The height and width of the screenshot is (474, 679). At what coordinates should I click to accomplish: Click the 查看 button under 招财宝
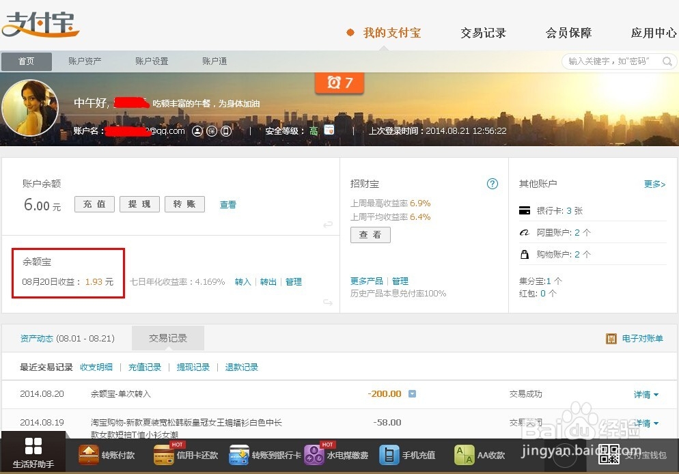370,235
